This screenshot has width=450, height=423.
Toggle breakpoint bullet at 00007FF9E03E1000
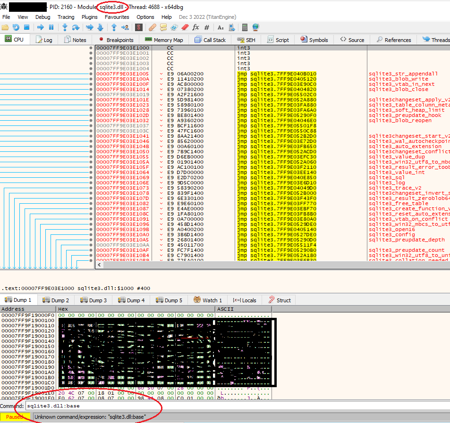(x=91, y=48)
